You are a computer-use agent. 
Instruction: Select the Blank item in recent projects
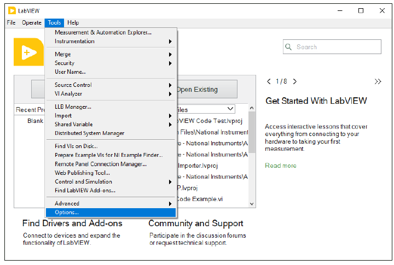[x=36, y=121]
